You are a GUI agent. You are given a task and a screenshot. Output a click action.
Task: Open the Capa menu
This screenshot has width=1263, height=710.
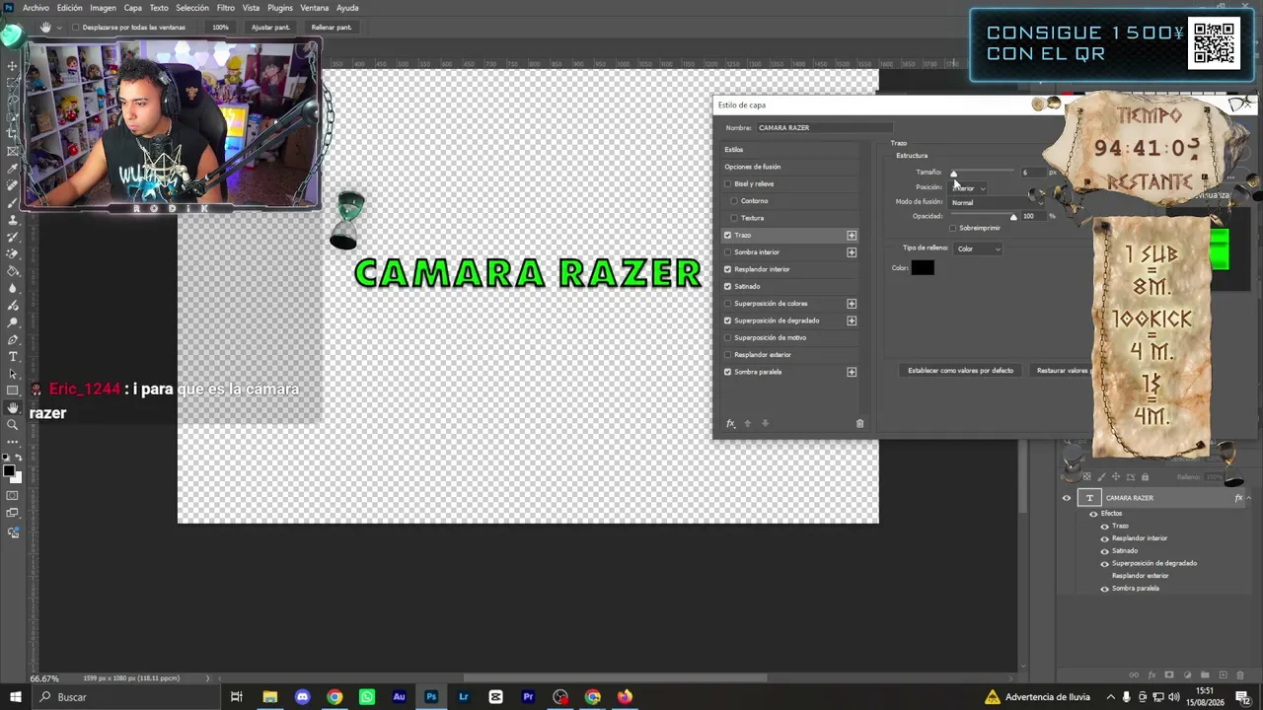tap(133, 8)
